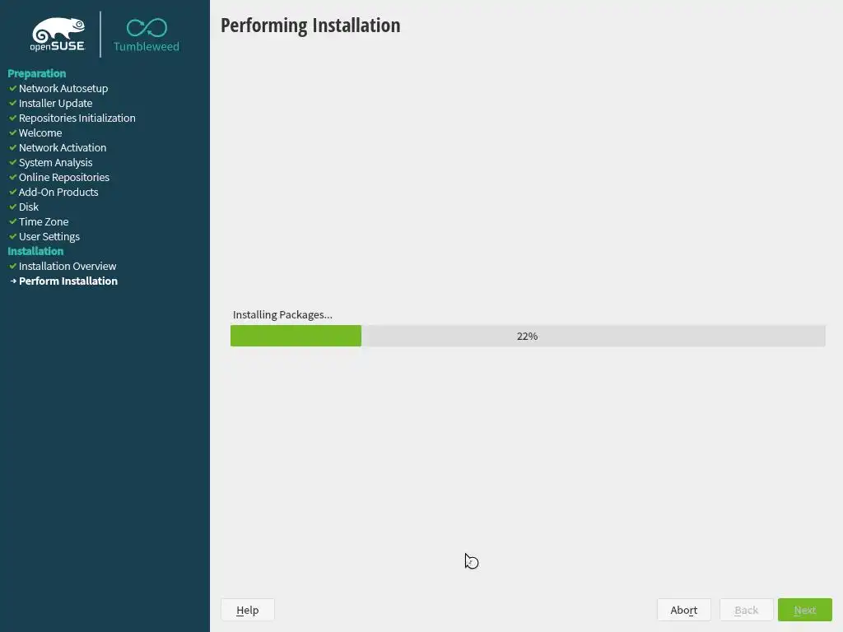Click the arrow beside Perform Installation

(13, 281)
